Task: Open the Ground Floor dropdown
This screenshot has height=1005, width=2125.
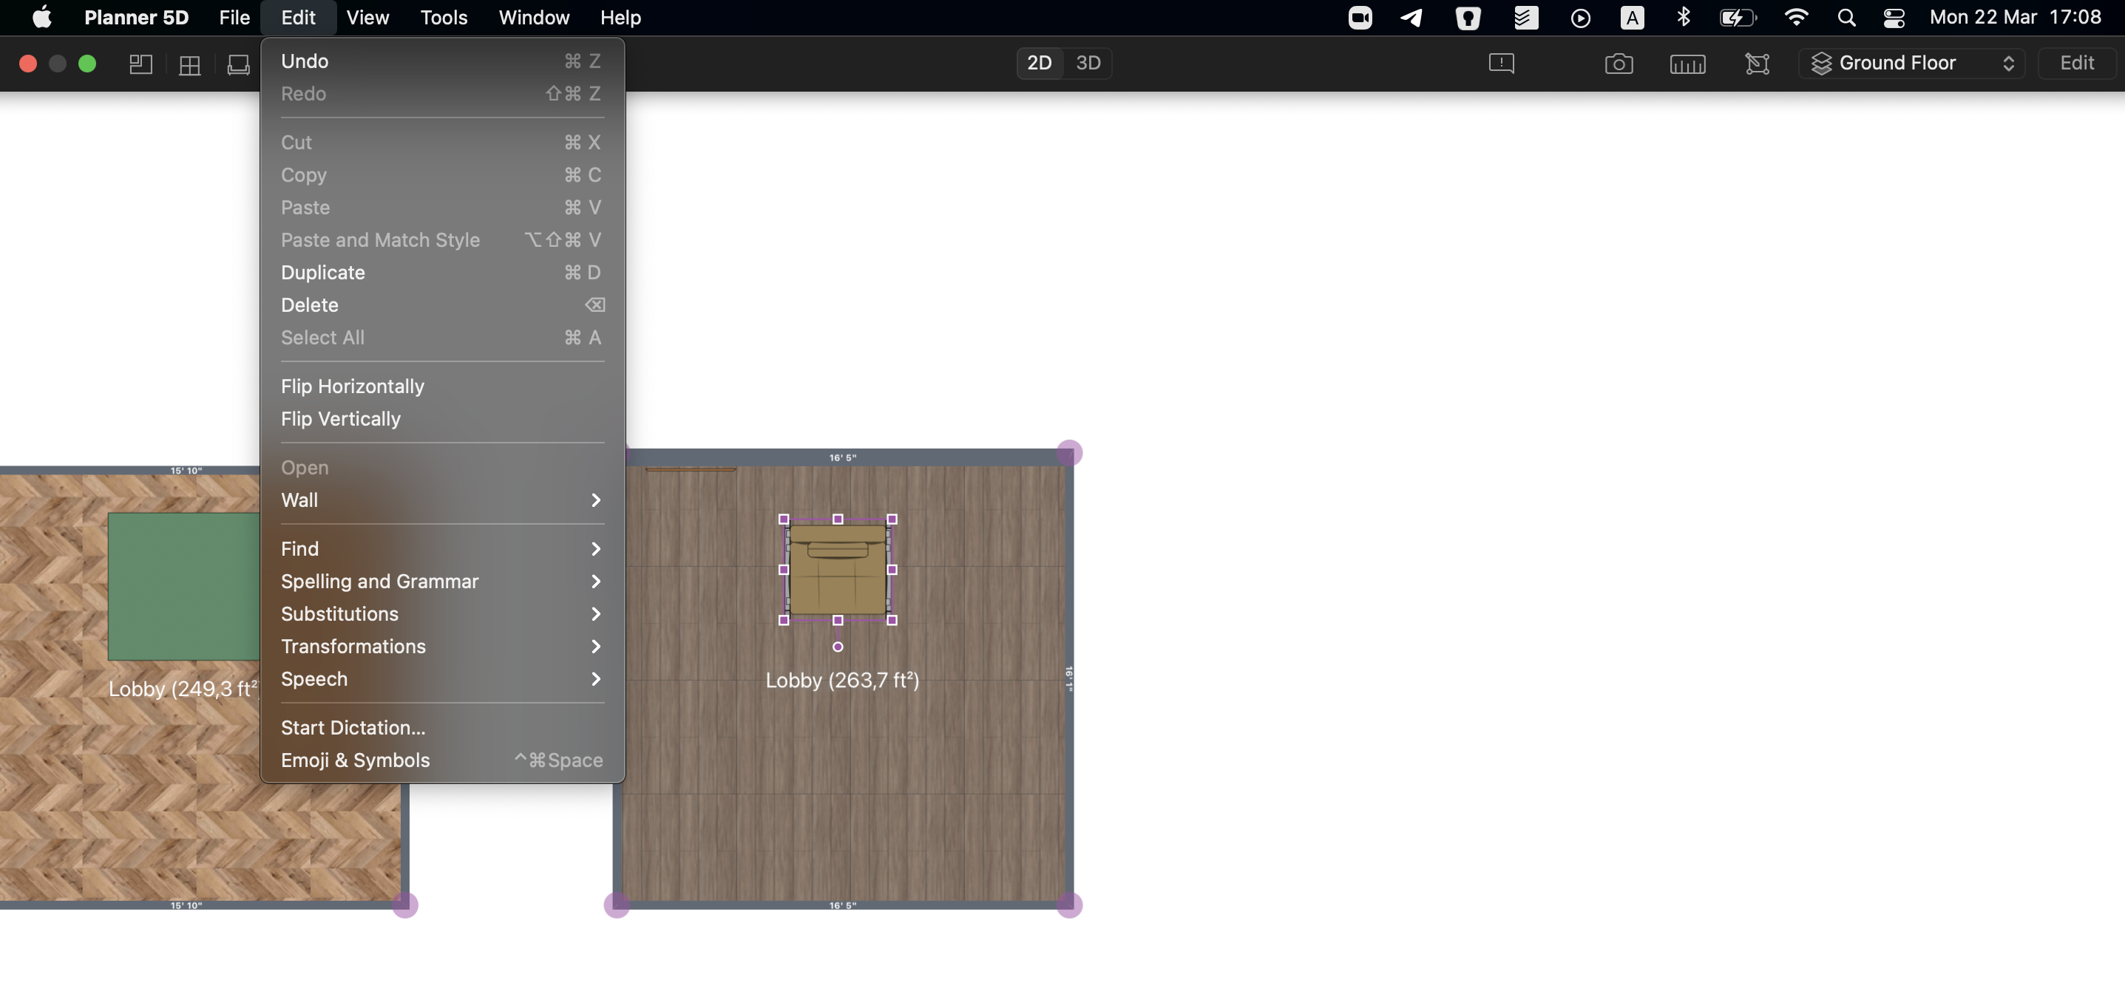Action: [x=1911, y=63]
